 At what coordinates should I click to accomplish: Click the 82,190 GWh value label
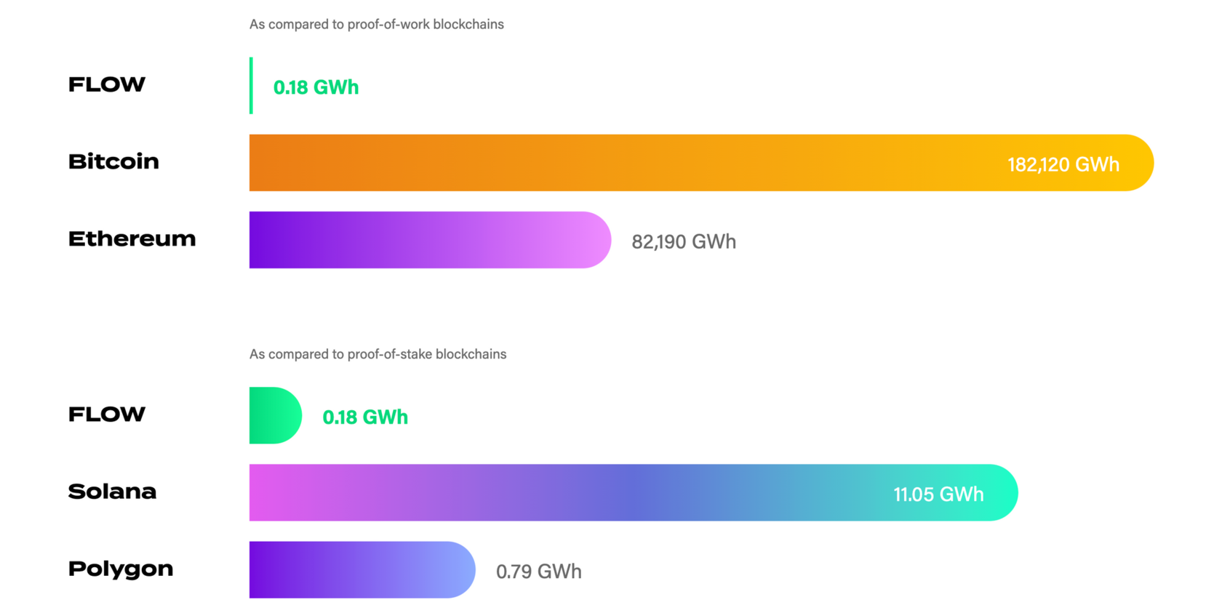pyautogui.click(x=684, y=241)
